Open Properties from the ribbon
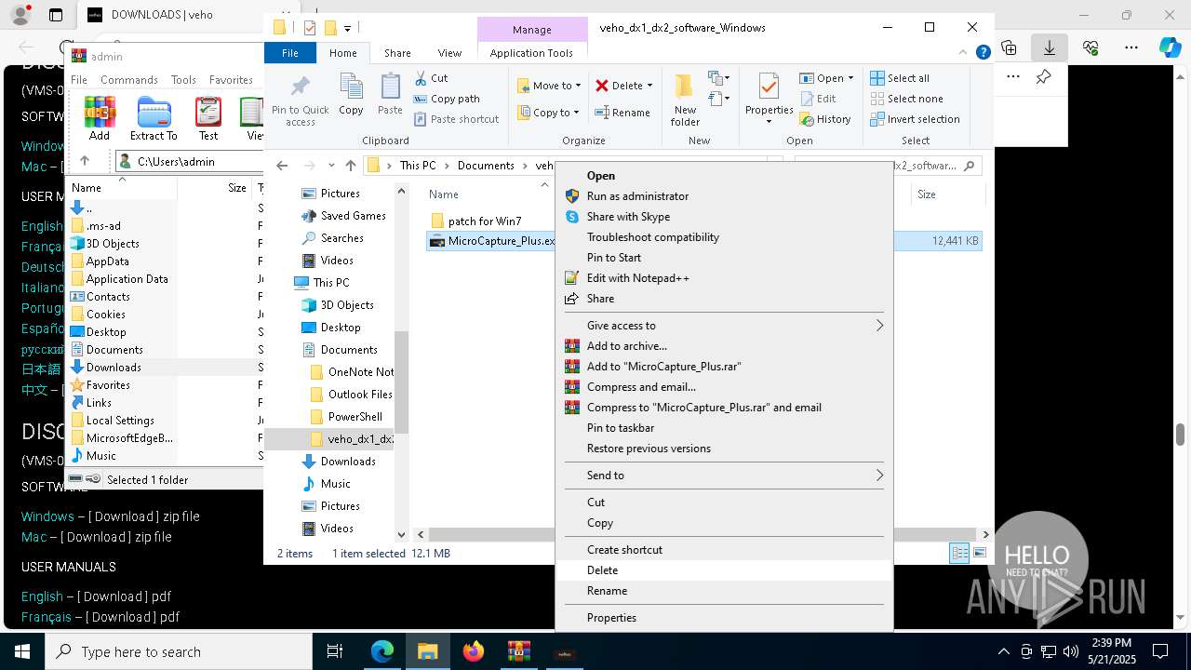This screenshot has height=670, width=1191. [769, 100]
